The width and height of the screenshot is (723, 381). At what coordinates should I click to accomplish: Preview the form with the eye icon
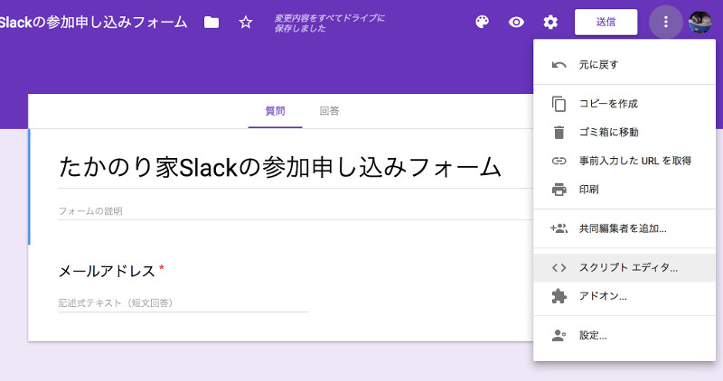(516, 22)
